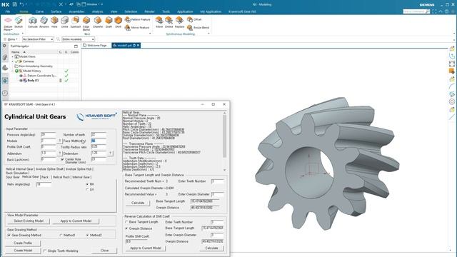Choose the Offset Region tool
457x257 pixels.
[194, 19]
